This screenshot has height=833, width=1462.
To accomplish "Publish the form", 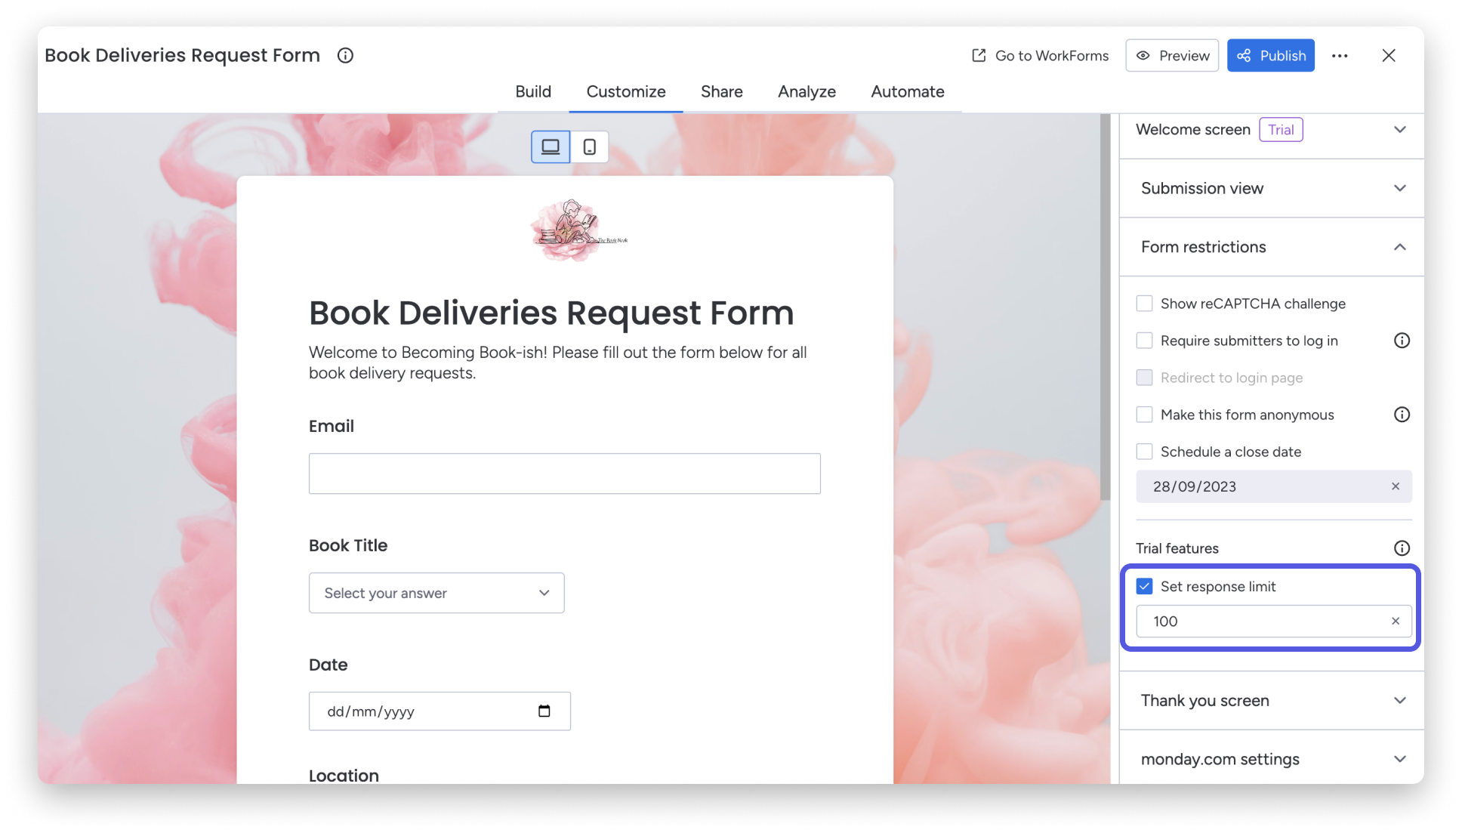I will [x=1270, y=55].
